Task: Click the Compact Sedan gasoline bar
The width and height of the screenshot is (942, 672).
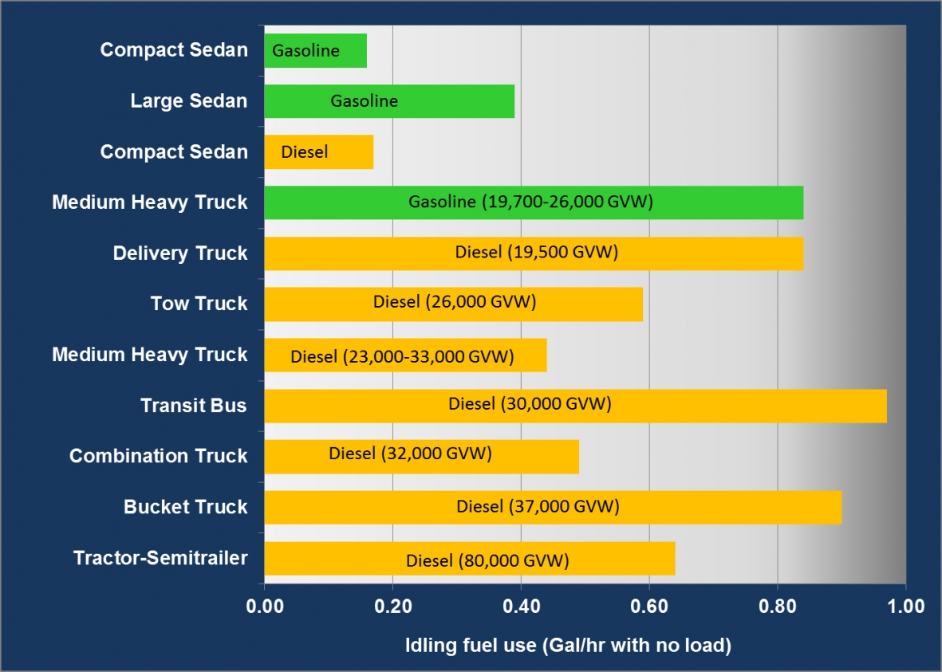Action: click(315, 51)
